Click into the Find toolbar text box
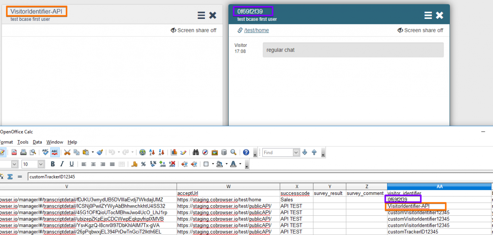The height and width of the screenshot is (235, 493). coord(278,153)
